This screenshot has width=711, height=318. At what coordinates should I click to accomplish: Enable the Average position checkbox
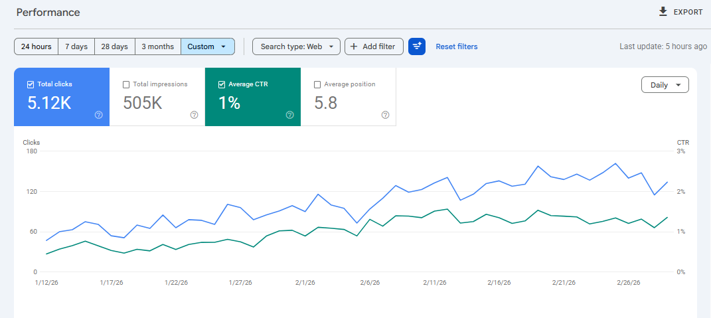click(x=317, y=84)
